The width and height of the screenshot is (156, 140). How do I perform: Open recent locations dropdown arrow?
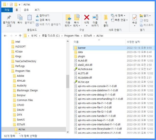coord(16,36)
